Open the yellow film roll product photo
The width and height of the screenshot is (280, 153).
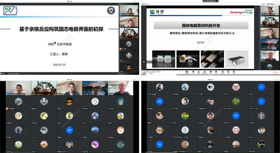pyautogui.click(x=188, y=59)
